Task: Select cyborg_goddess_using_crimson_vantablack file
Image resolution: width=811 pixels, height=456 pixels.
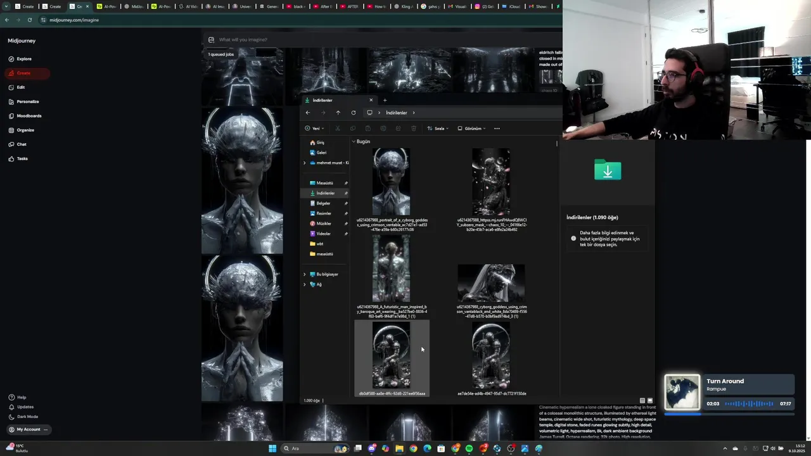Action: click(x=492, y=291)
